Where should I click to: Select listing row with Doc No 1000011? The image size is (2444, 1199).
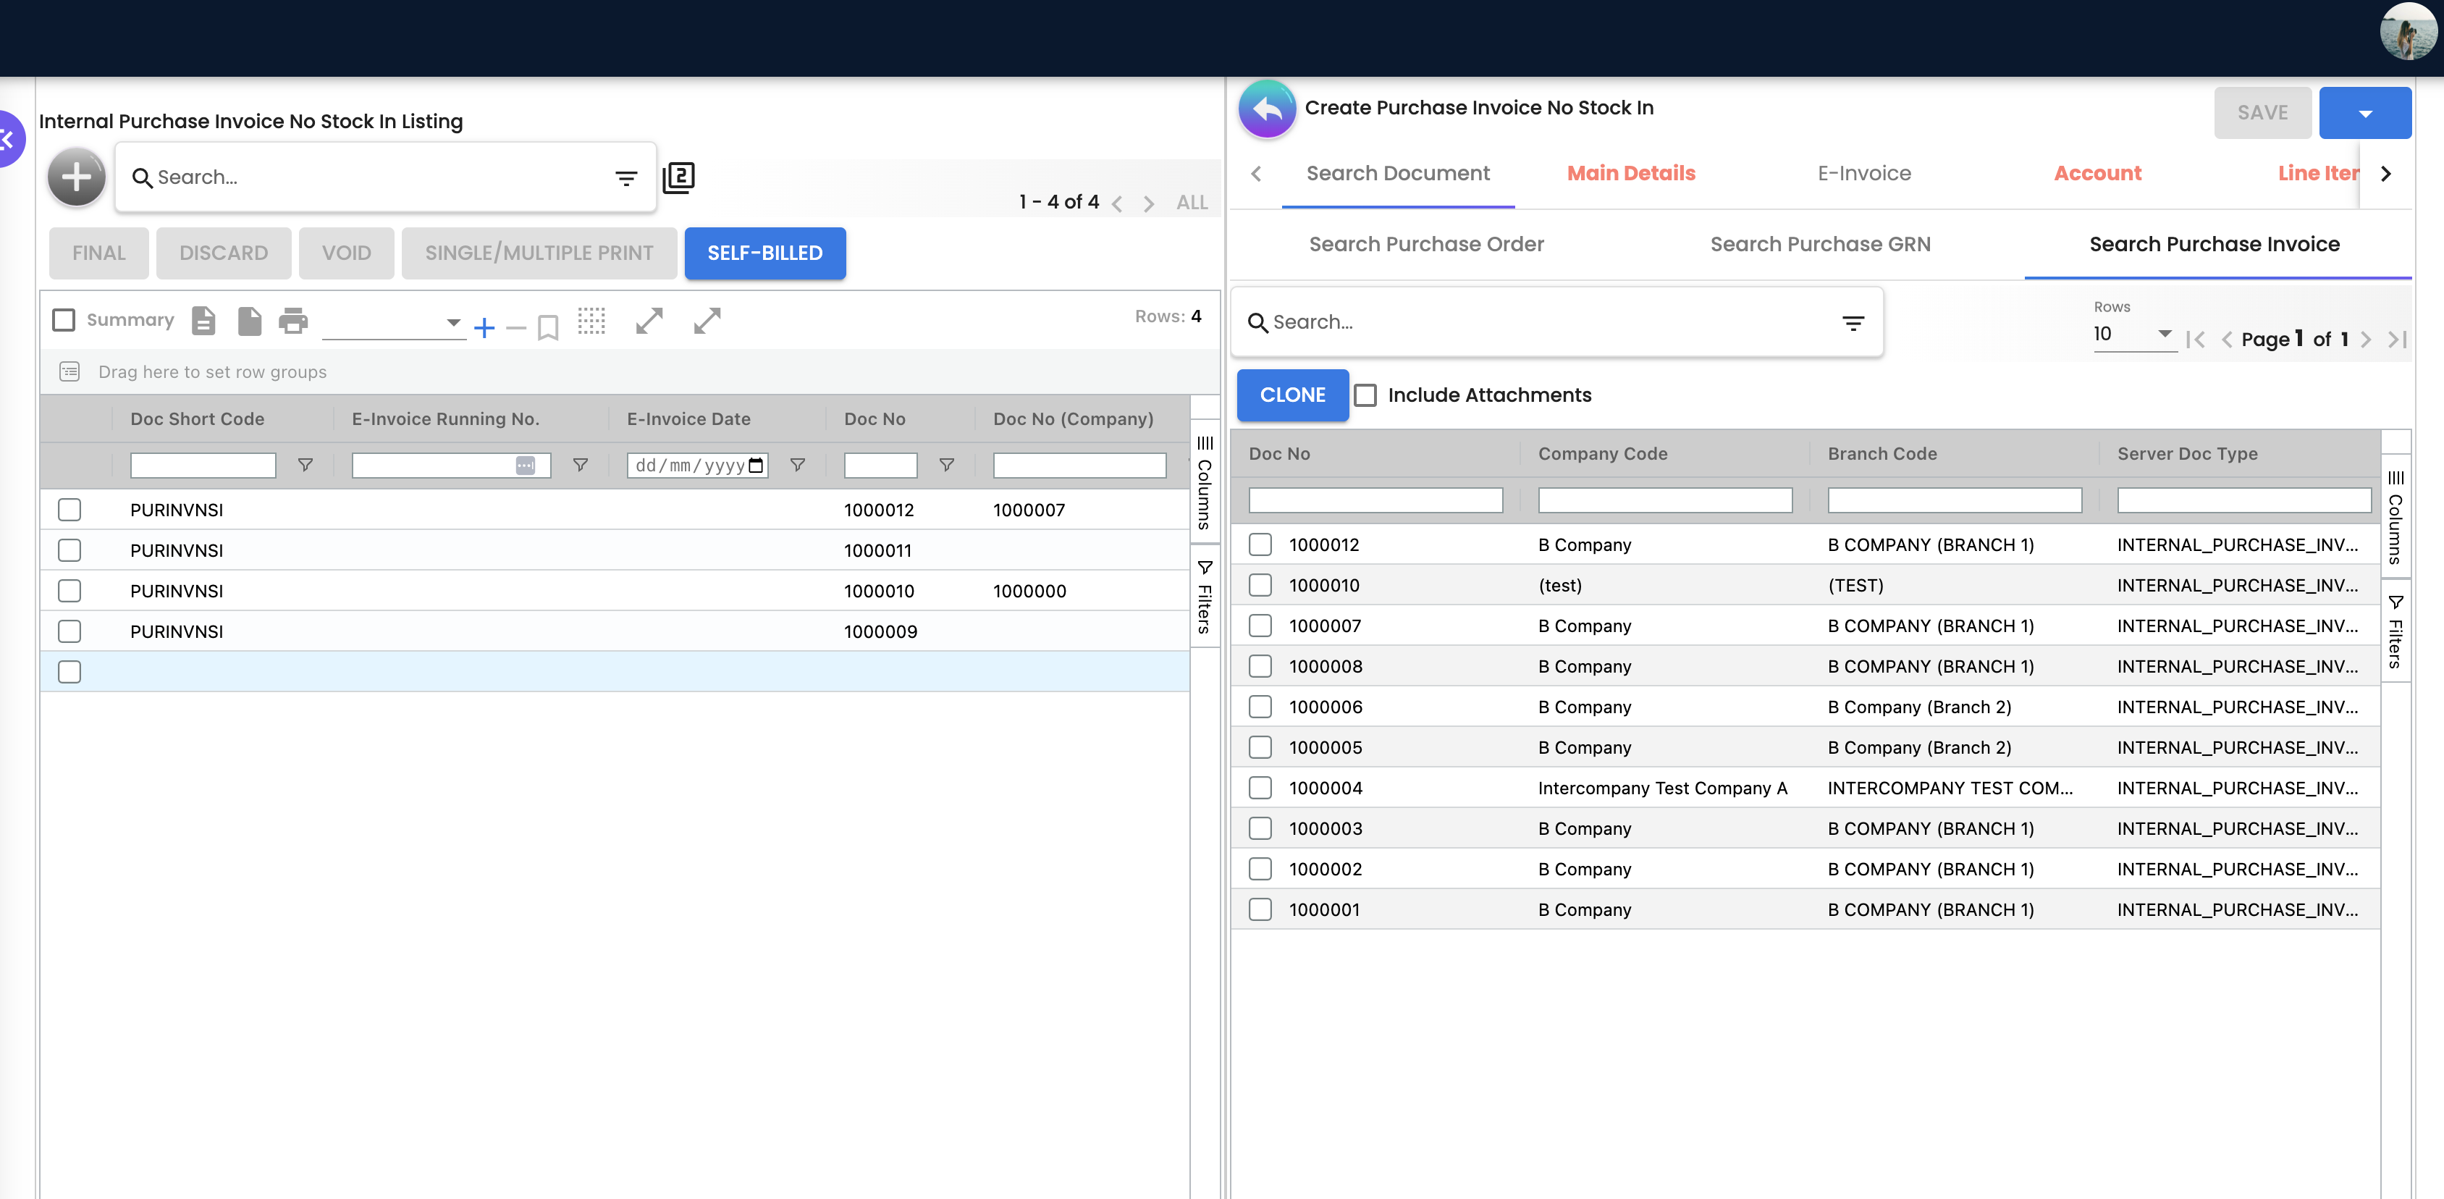click(x=69, y=550)
